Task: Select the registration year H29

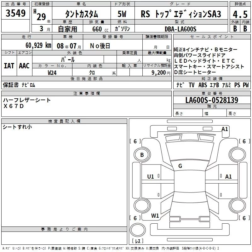Action: pyautogui.click(x=40, y=15)
